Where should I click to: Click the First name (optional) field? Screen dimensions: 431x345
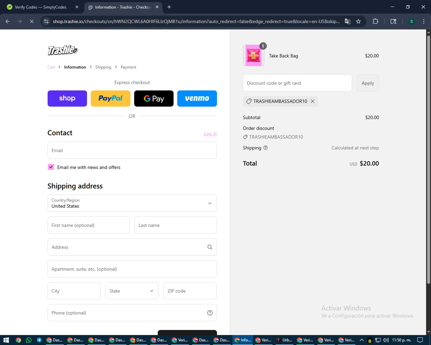88,225
